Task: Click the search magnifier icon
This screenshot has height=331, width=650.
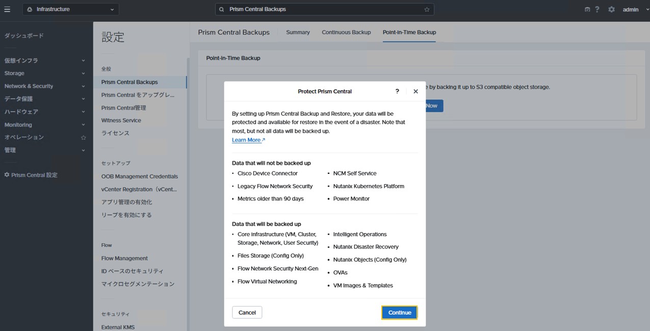Action: (222, 9)
